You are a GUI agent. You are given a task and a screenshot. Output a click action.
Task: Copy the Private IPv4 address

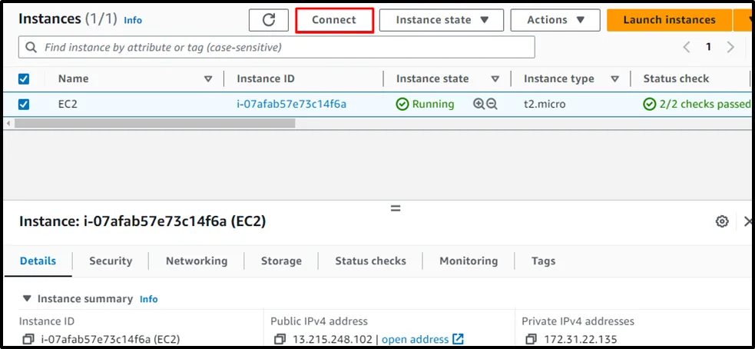531,339
